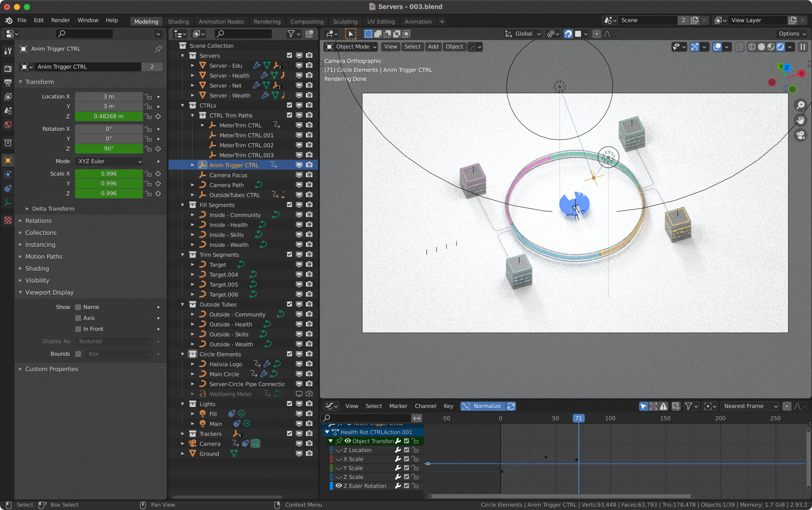Click the Scale X value field
Image resolution: width=812 pixels, height=510 pixels.
click(109, 174)
